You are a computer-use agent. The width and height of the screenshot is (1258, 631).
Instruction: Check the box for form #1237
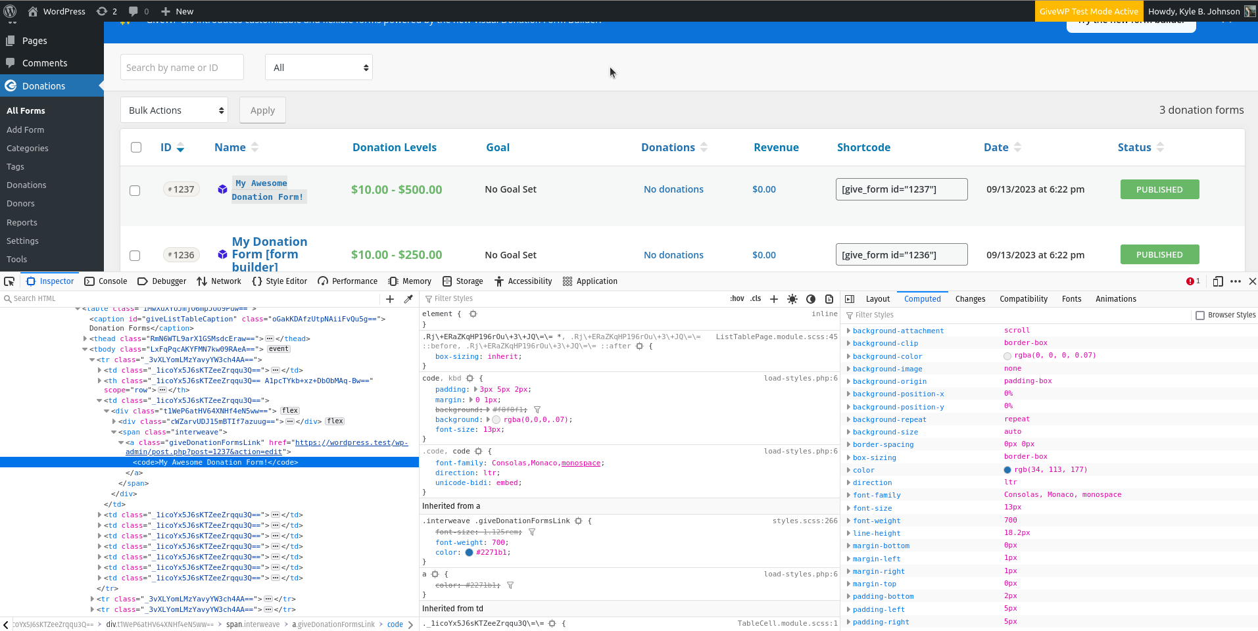click(x=135, y=191)
